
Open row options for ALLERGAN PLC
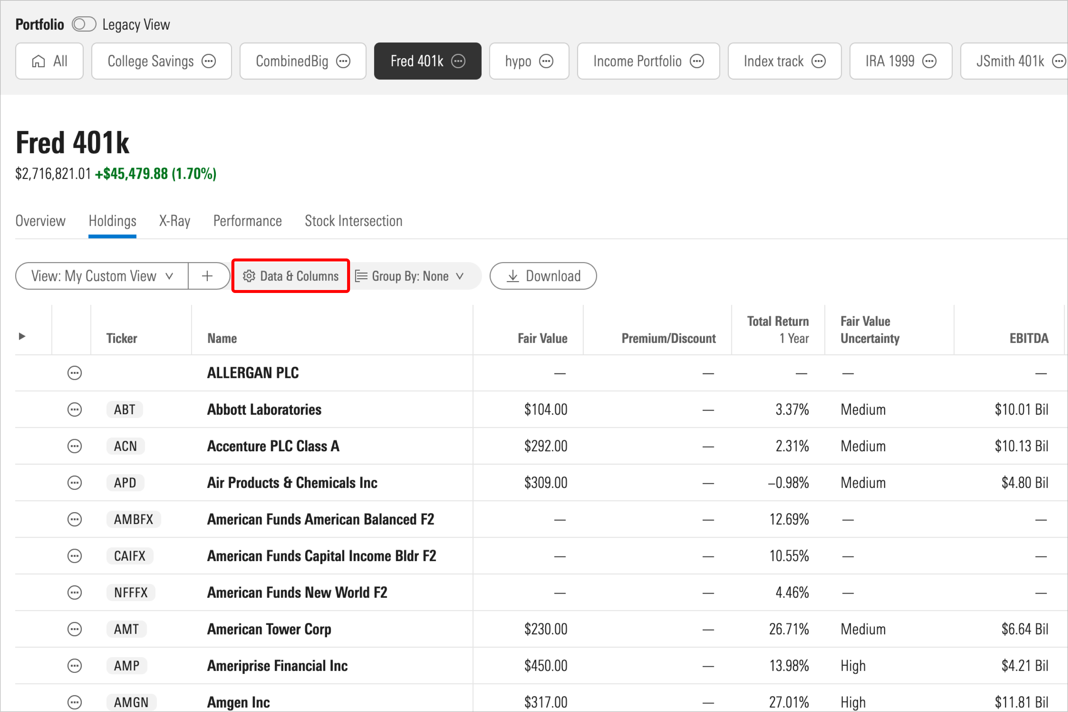(x=75, y=373)
